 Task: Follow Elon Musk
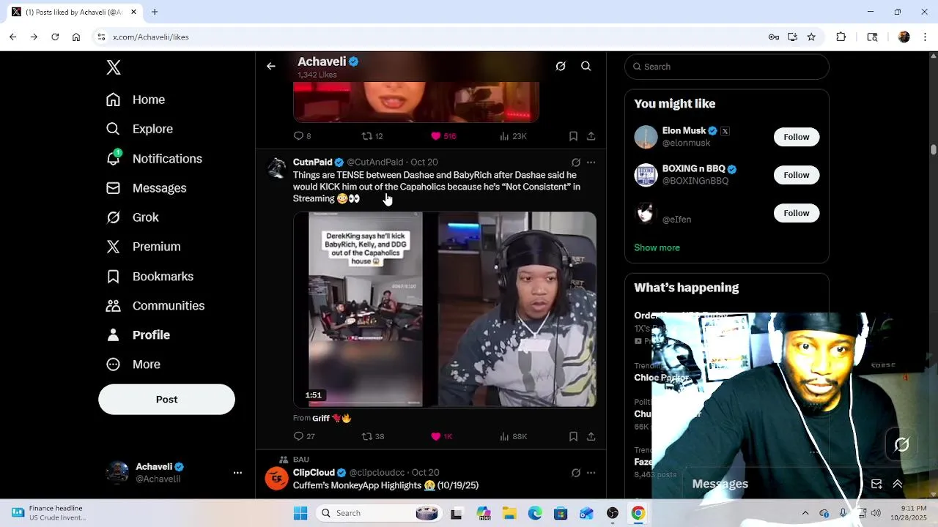796,137
